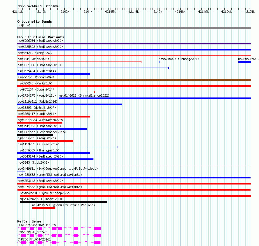Select nsv4285658 (gnomADStructuralVariants) label

[64, 205]
